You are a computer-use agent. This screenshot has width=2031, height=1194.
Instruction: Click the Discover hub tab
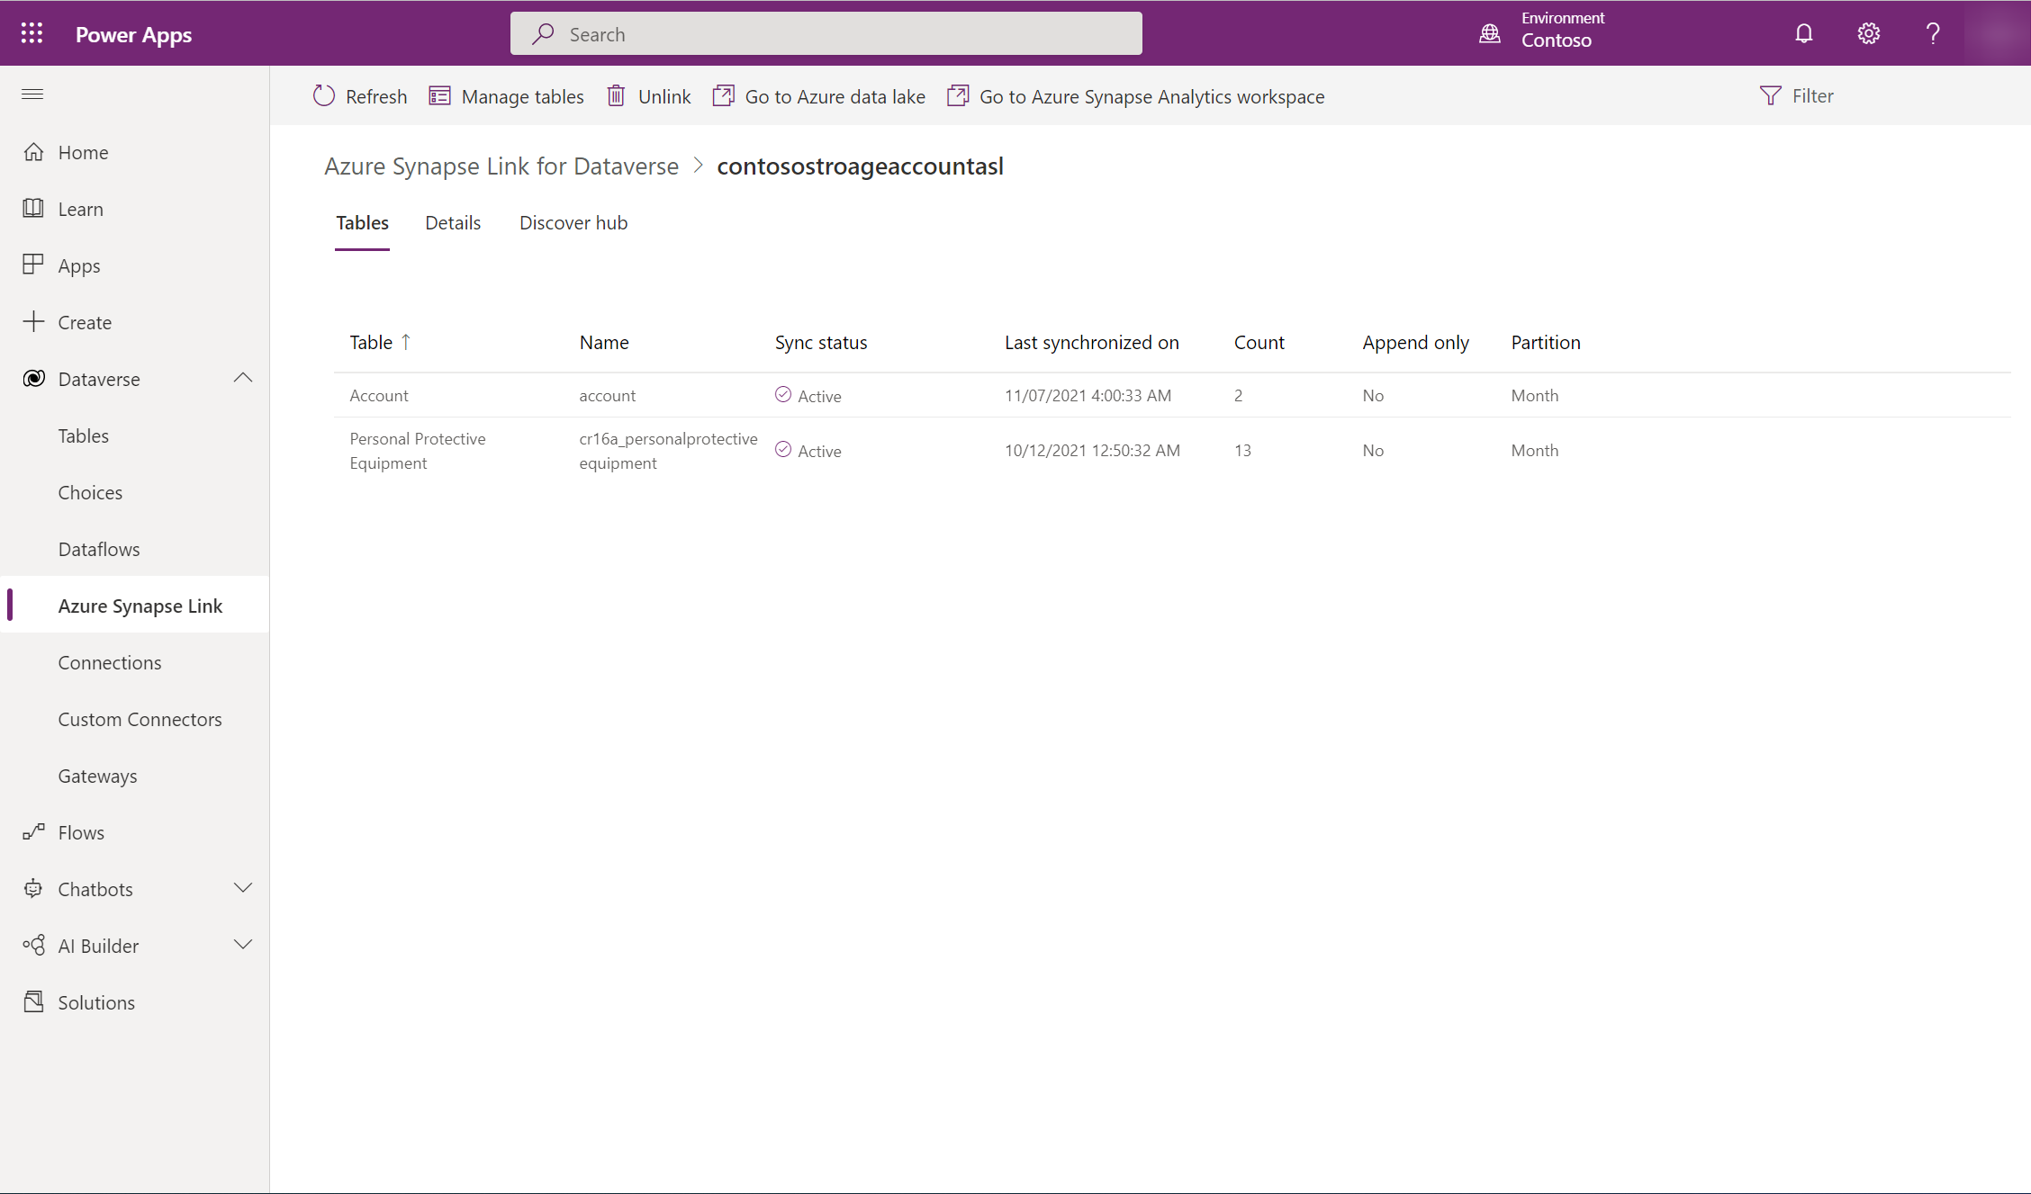(573, 223)
